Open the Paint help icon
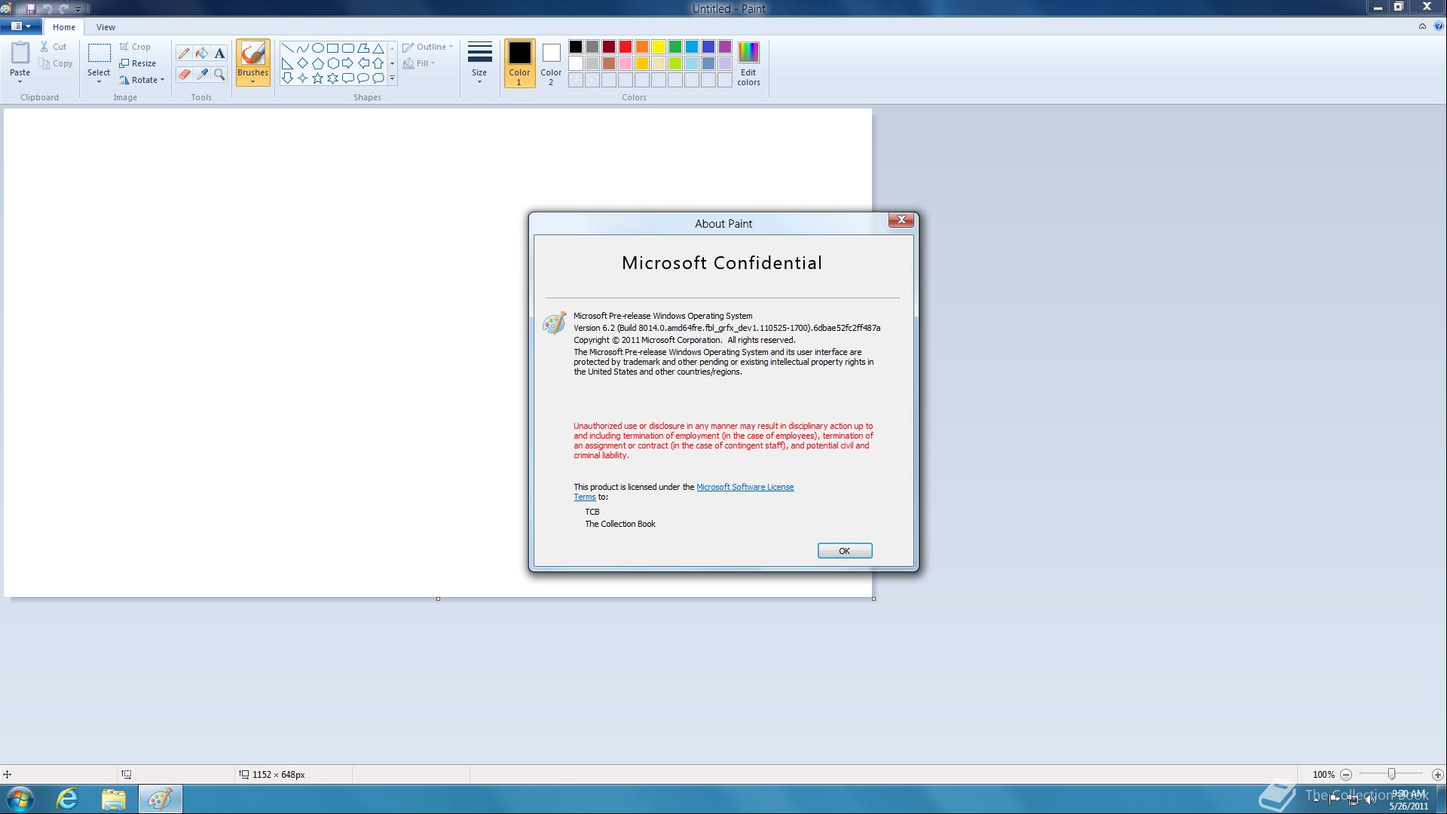Screen dimensions: 1447x814 [1438, 26]
